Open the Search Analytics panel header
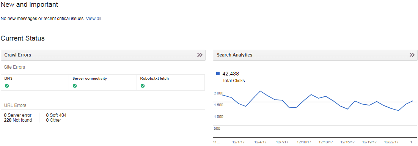 [315, 55]
